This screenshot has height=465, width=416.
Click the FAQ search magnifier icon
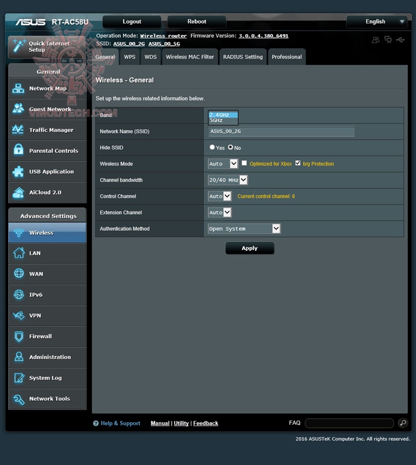pos(403,423)
